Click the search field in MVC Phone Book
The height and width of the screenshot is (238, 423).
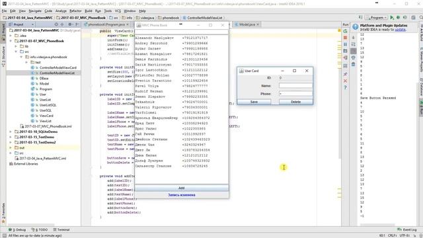click(x=182, y=32)
